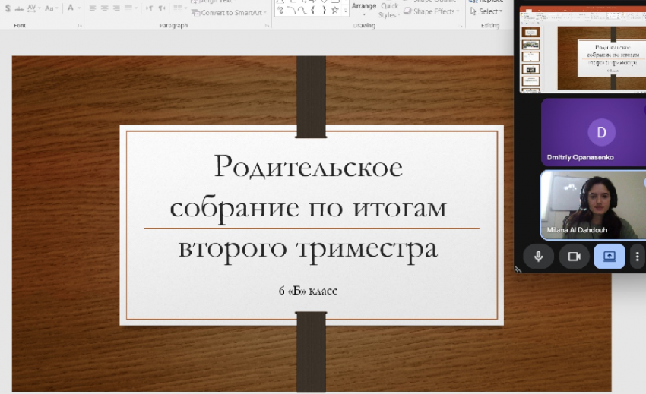Screen dimensions: 646x394
Task: Click the Change Case (Aa) icon
Action: pos(50,8)
